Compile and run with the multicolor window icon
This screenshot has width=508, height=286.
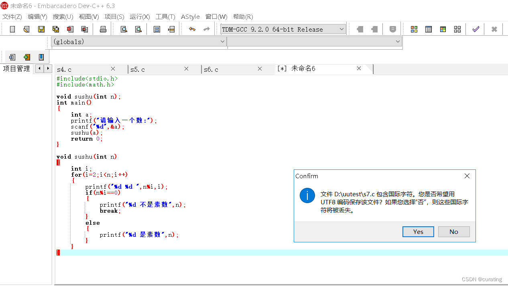click(443, 29)
